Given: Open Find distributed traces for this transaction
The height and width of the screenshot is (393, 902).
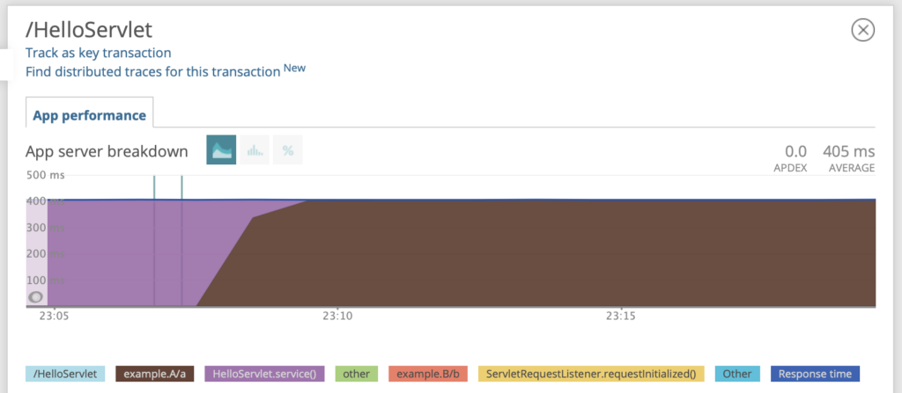Looking at the screenshot, I should click(x=152, y=72).
